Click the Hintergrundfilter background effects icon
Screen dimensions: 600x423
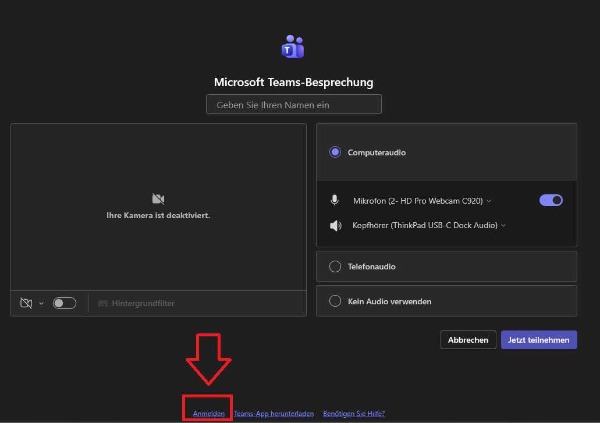coord(103,303)
